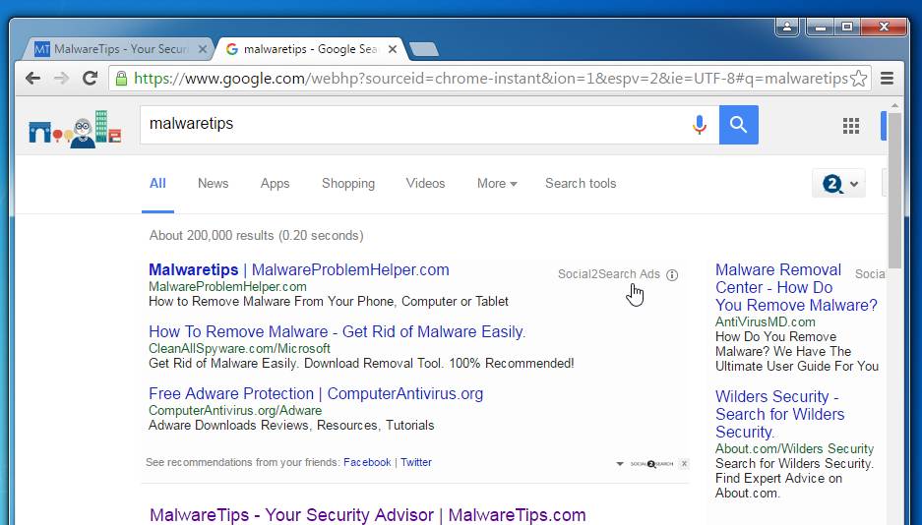Click the Google favicon on active tab
The width and height of the screenshot is (922, 525).
tap(231, 49)
